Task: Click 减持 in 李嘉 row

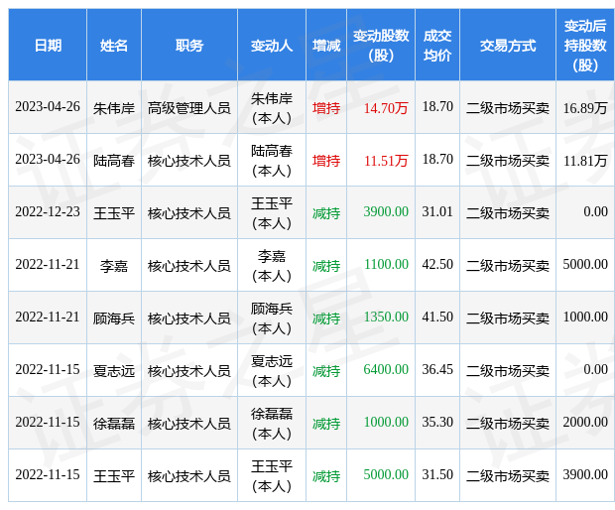Action: point(326,266)
